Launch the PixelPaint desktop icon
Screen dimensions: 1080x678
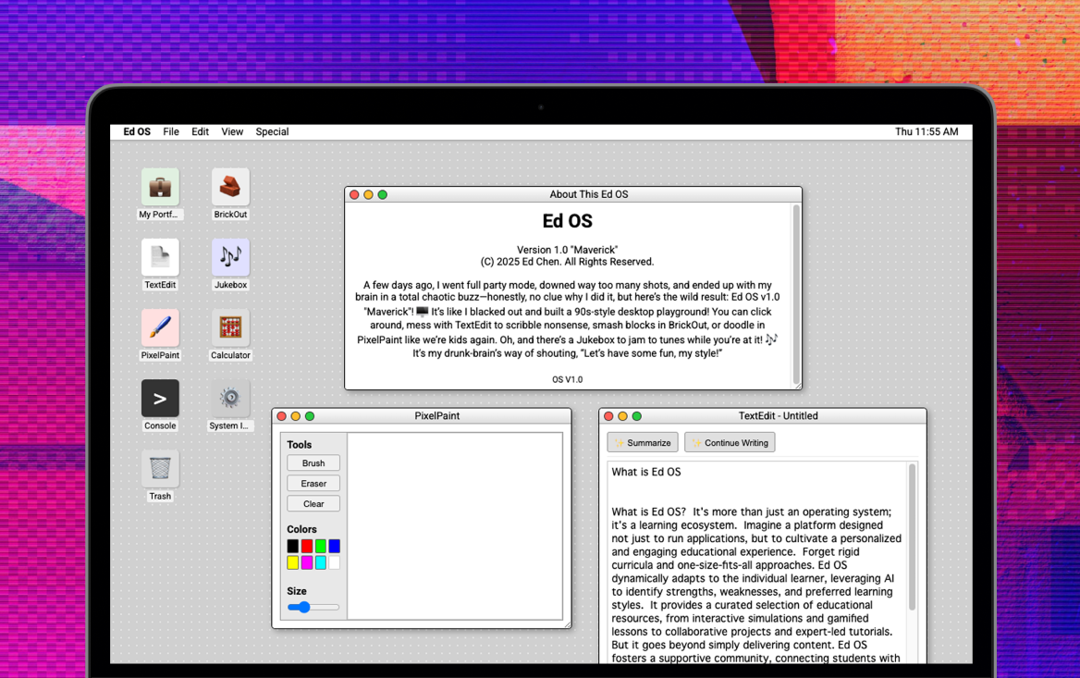click(x=160, y=328)
